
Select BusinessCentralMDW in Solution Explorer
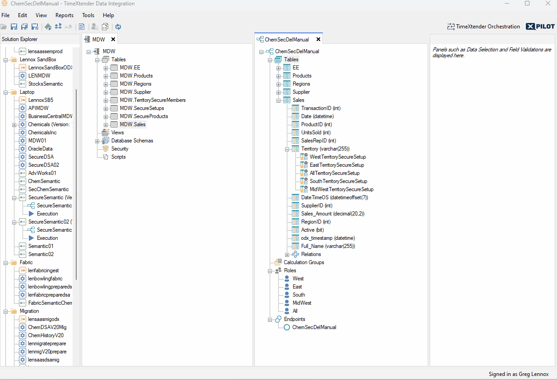50,116
